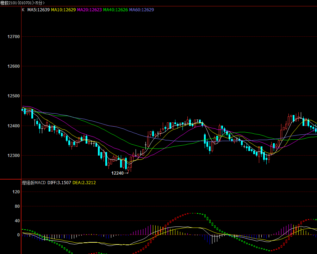The height and width of the screenshot is (254, 317).
Task: Click the 80 MACD axis label
Action: point(17,206)
